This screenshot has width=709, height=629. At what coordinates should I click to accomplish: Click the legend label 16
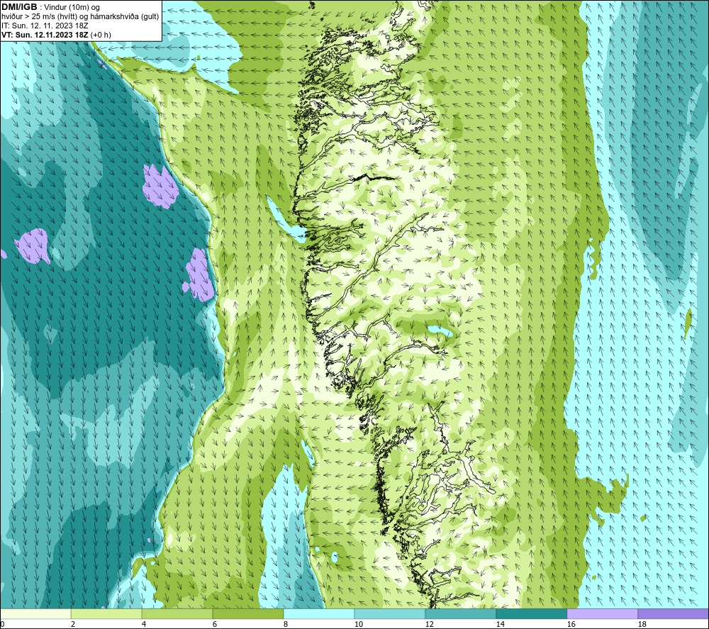point(571,624)
